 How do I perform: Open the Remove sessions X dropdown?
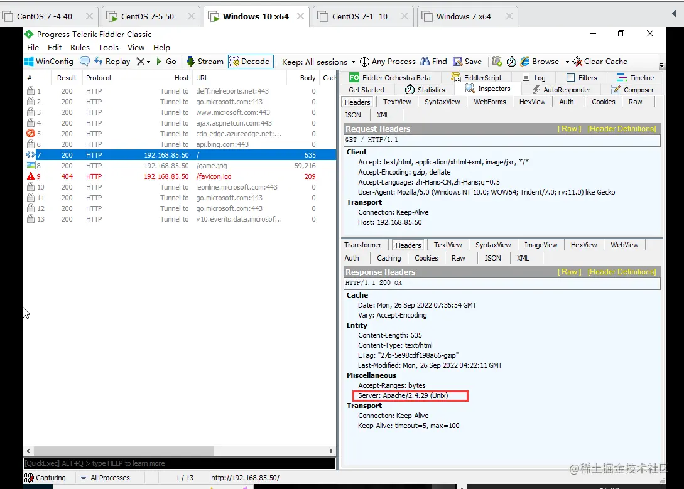(x=143, y=62)
